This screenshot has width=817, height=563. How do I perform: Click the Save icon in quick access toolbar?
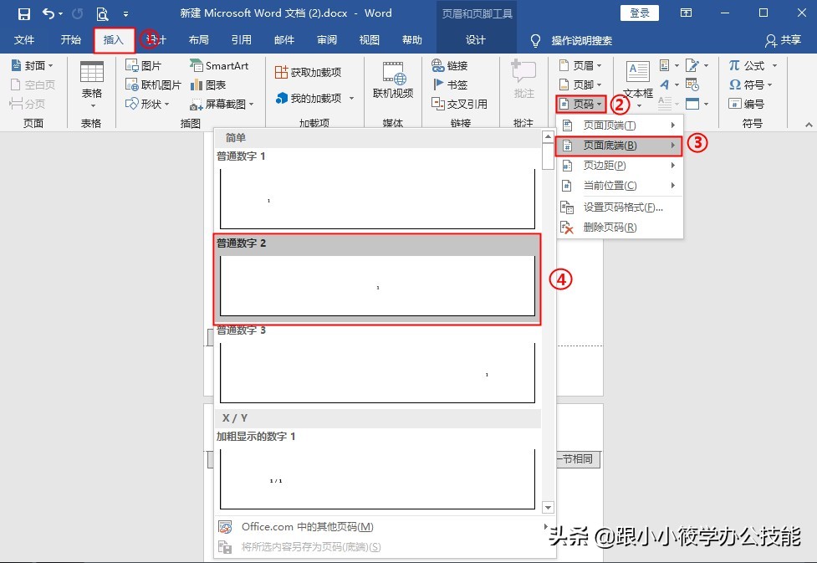coord(24,13)
